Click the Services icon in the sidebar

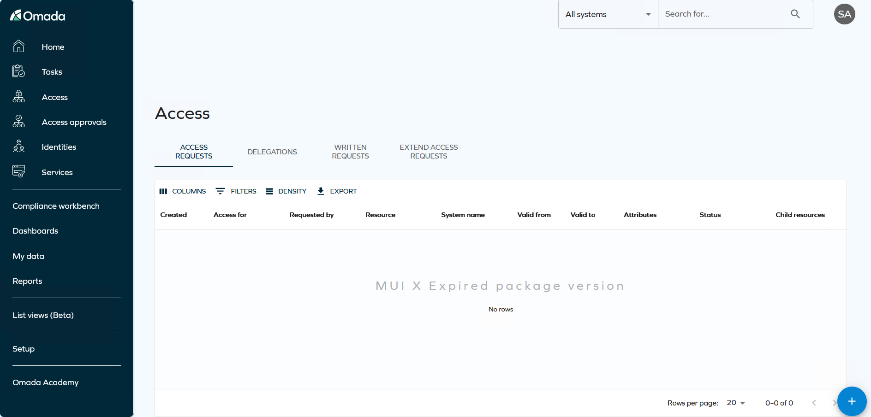coord(18,171)
